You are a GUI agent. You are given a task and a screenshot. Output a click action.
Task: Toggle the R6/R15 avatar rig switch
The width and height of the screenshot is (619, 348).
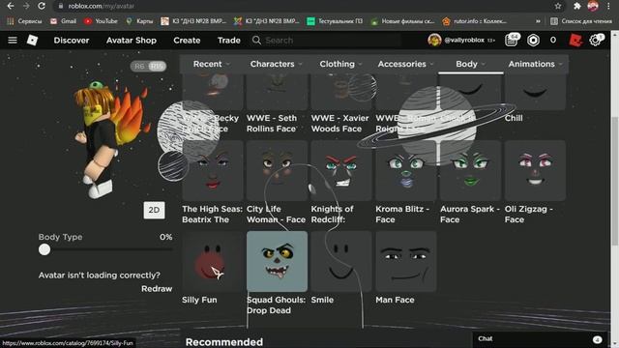click(x=148, y=67)
